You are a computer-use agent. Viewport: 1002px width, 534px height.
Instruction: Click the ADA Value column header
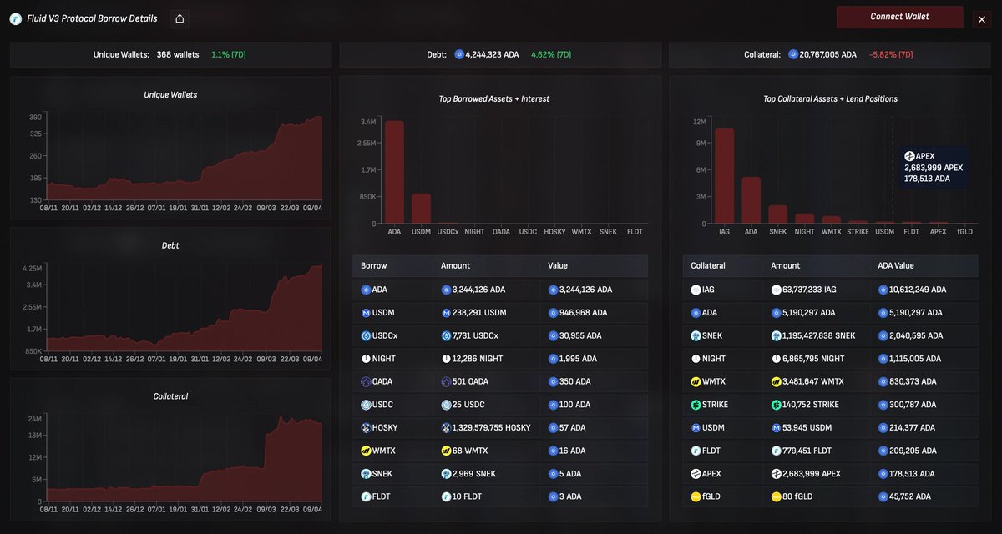point(896,265)
